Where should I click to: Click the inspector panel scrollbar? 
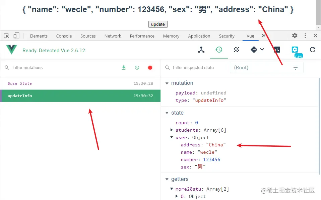point(319,126)
